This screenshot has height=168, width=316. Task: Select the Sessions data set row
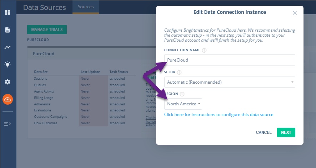[85, 79]
